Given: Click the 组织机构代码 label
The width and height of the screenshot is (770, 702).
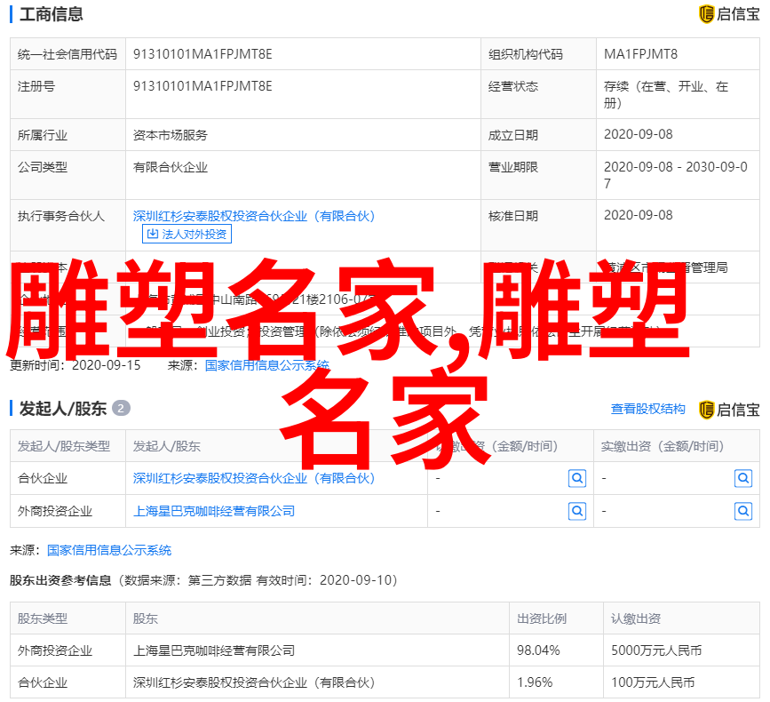Looking at the screenshot, I should 526,54.
